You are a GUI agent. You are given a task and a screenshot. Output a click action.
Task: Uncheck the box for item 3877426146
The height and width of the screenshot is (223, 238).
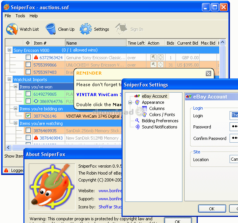[28, 116]
